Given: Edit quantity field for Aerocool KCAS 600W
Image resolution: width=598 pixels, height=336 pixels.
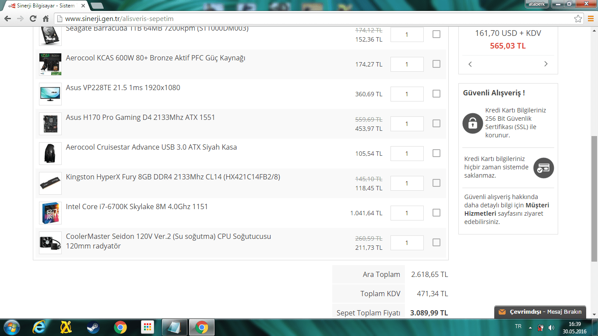Looking at the screenshot, I should pyautogui.click(x=407, y=64).
